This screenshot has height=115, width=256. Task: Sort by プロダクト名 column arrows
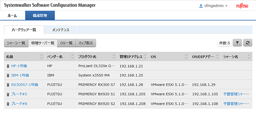click(114, 57)
